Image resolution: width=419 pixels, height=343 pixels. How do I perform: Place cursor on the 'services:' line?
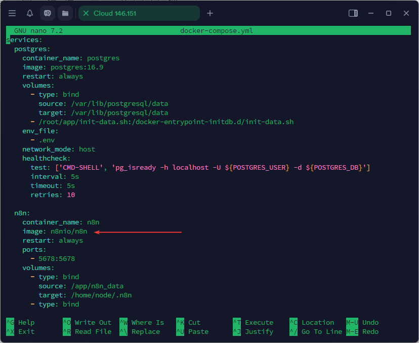[x=24, y=40]
